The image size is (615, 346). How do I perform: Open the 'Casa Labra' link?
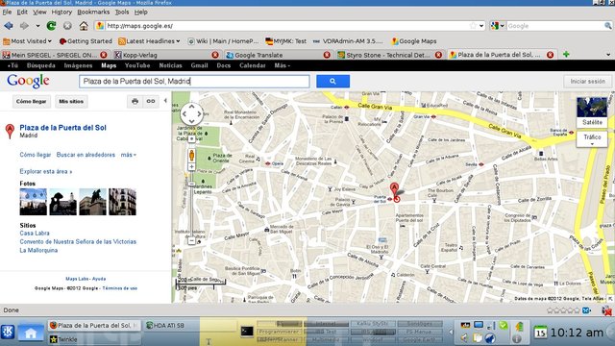click(x=35, y=233)
